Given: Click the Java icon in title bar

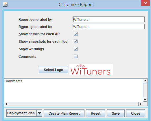Looking at the screenshot, I should 5,4.
